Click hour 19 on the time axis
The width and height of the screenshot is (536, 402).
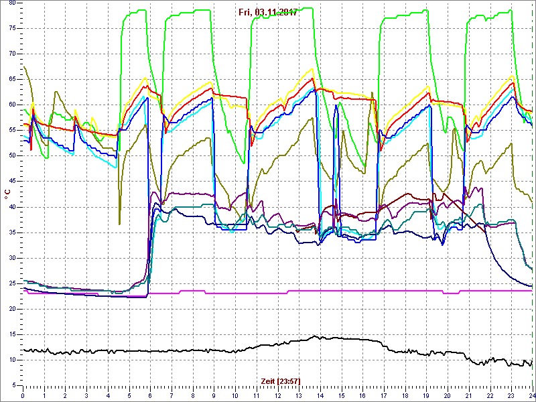[426, 395]
